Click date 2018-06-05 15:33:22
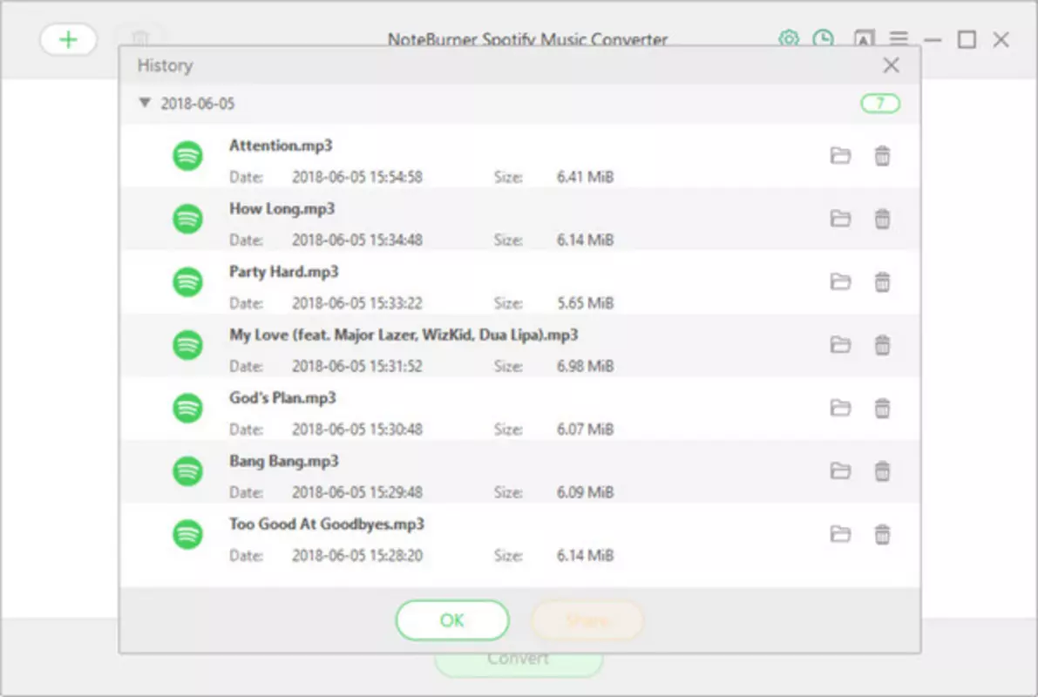1038x697 pixels. tap(357, 303)
